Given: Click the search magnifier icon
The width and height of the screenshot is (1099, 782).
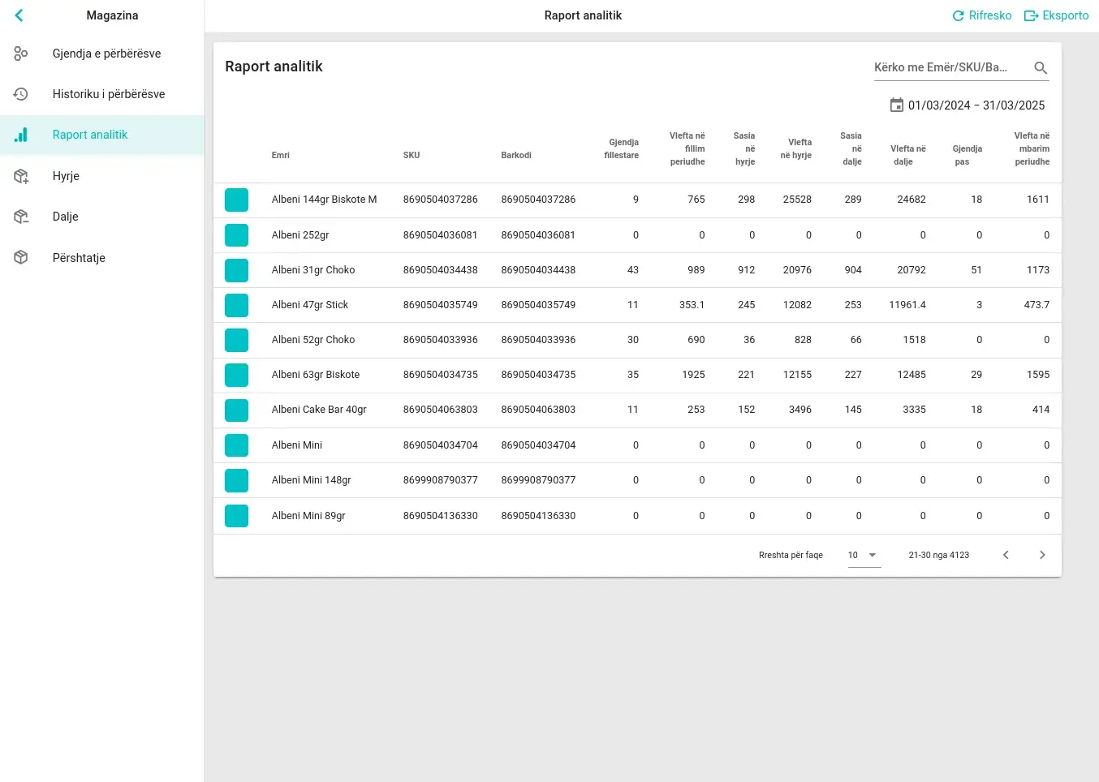Looking at the screenshot, I should [x=1041, y=68].
